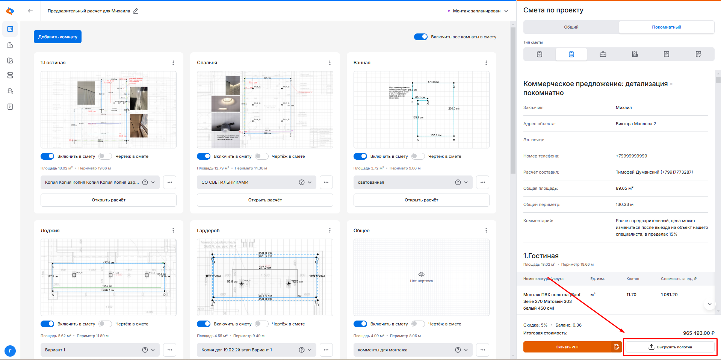Viewport: 721px width, 360px height.
Task: Select the ruble receipt with pencil estimate type
Action: pos(698,54)
